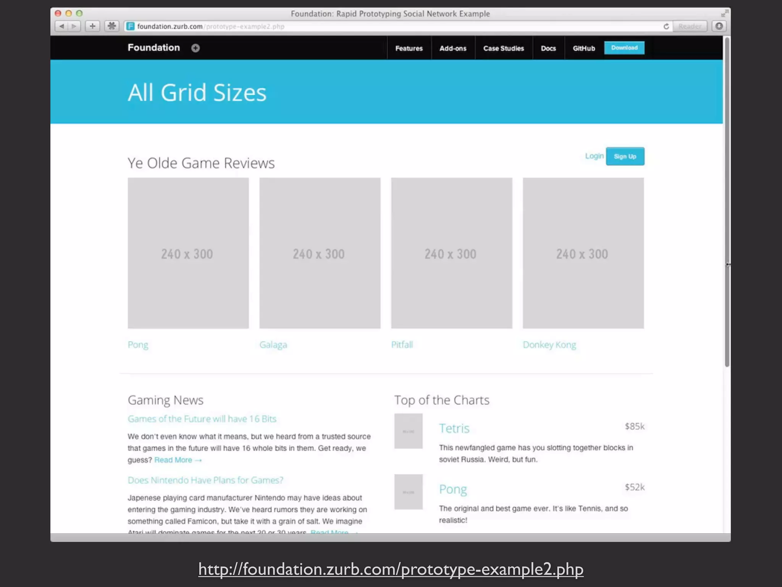Click the Pong thumbnail in charts
The image size is (782, 587).
point(409,492)
